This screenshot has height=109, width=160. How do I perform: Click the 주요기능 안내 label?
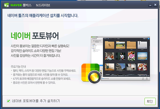click(18, 67)
